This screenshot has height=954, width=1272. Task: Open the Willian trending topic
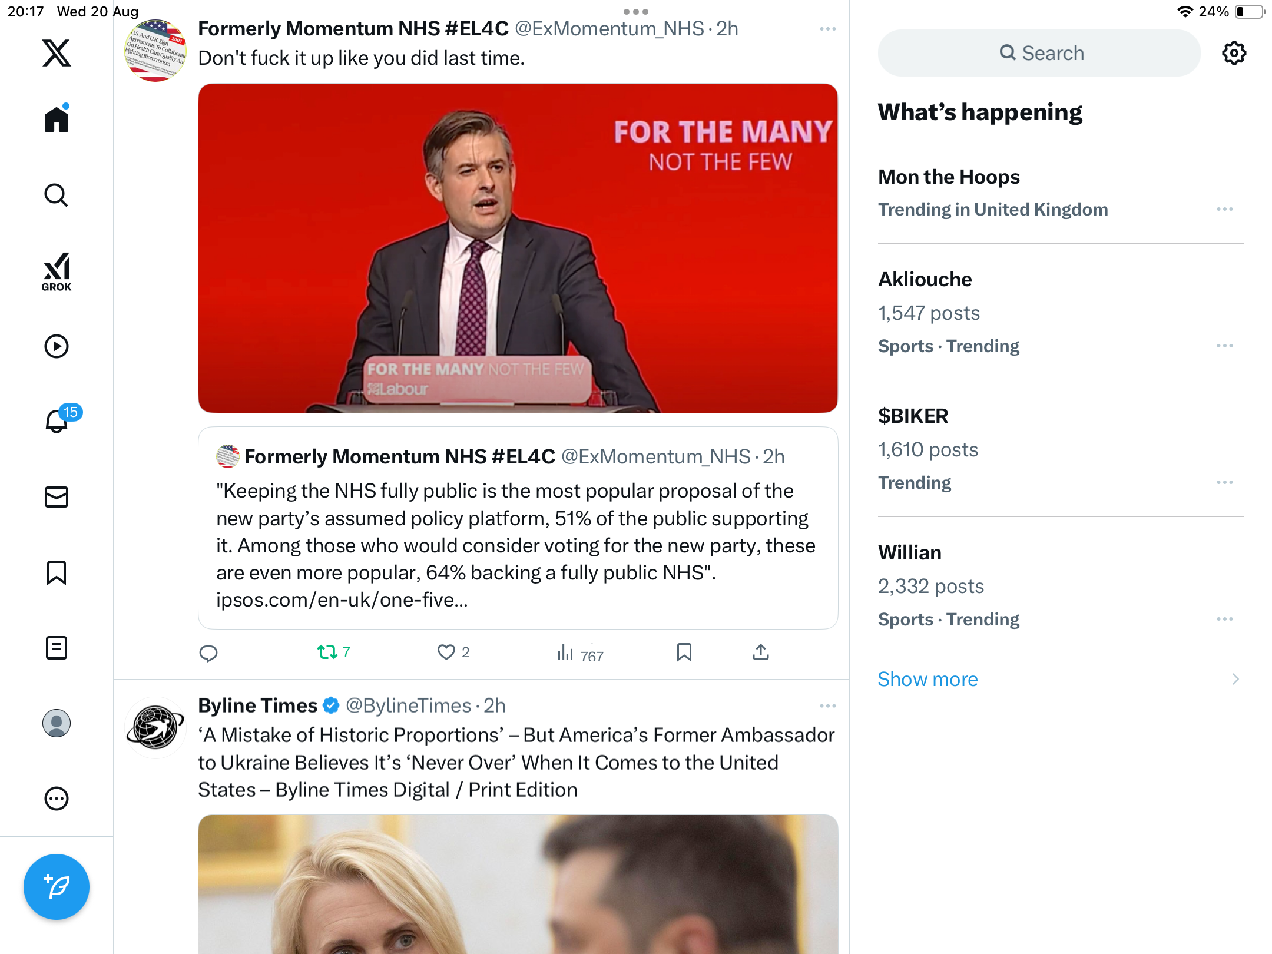pos(909,552)
